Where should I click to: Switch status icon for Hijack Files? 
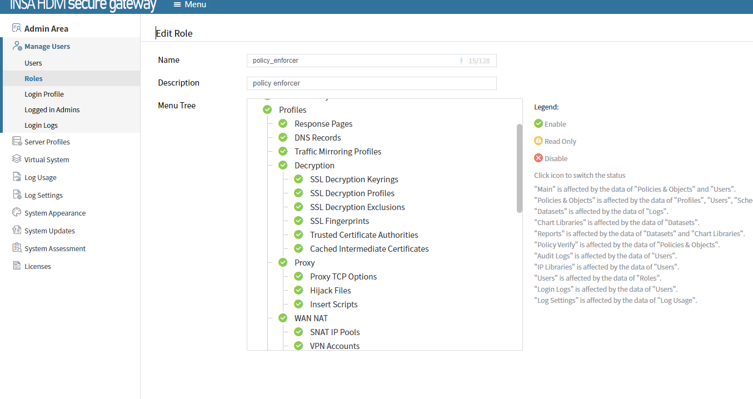point(298,290)
